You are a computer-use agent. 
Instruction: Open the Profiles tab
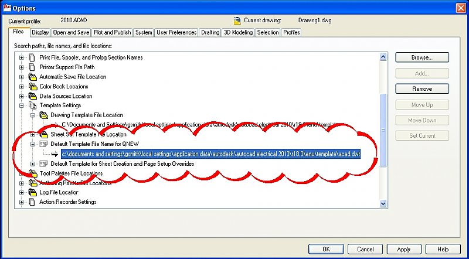click(x=291, y=32)
